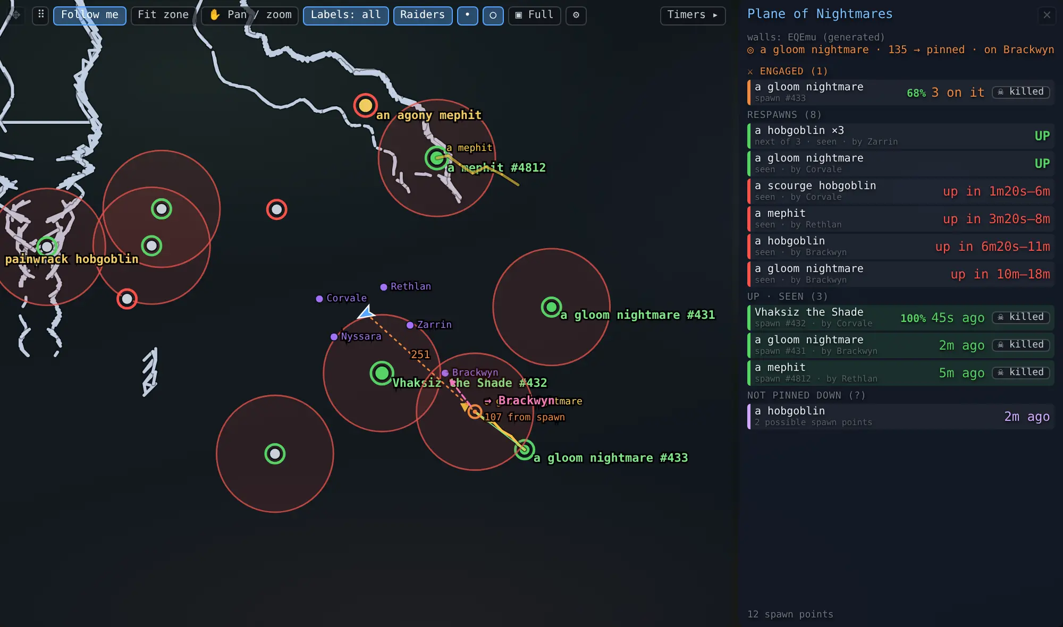Toggle the hollow circle marker button
The width and height of the screenshot is (1063, 627).
[x=493, y=15]
